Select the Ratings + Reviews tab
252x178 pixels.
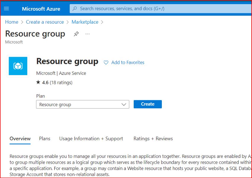tap(153, 138)
